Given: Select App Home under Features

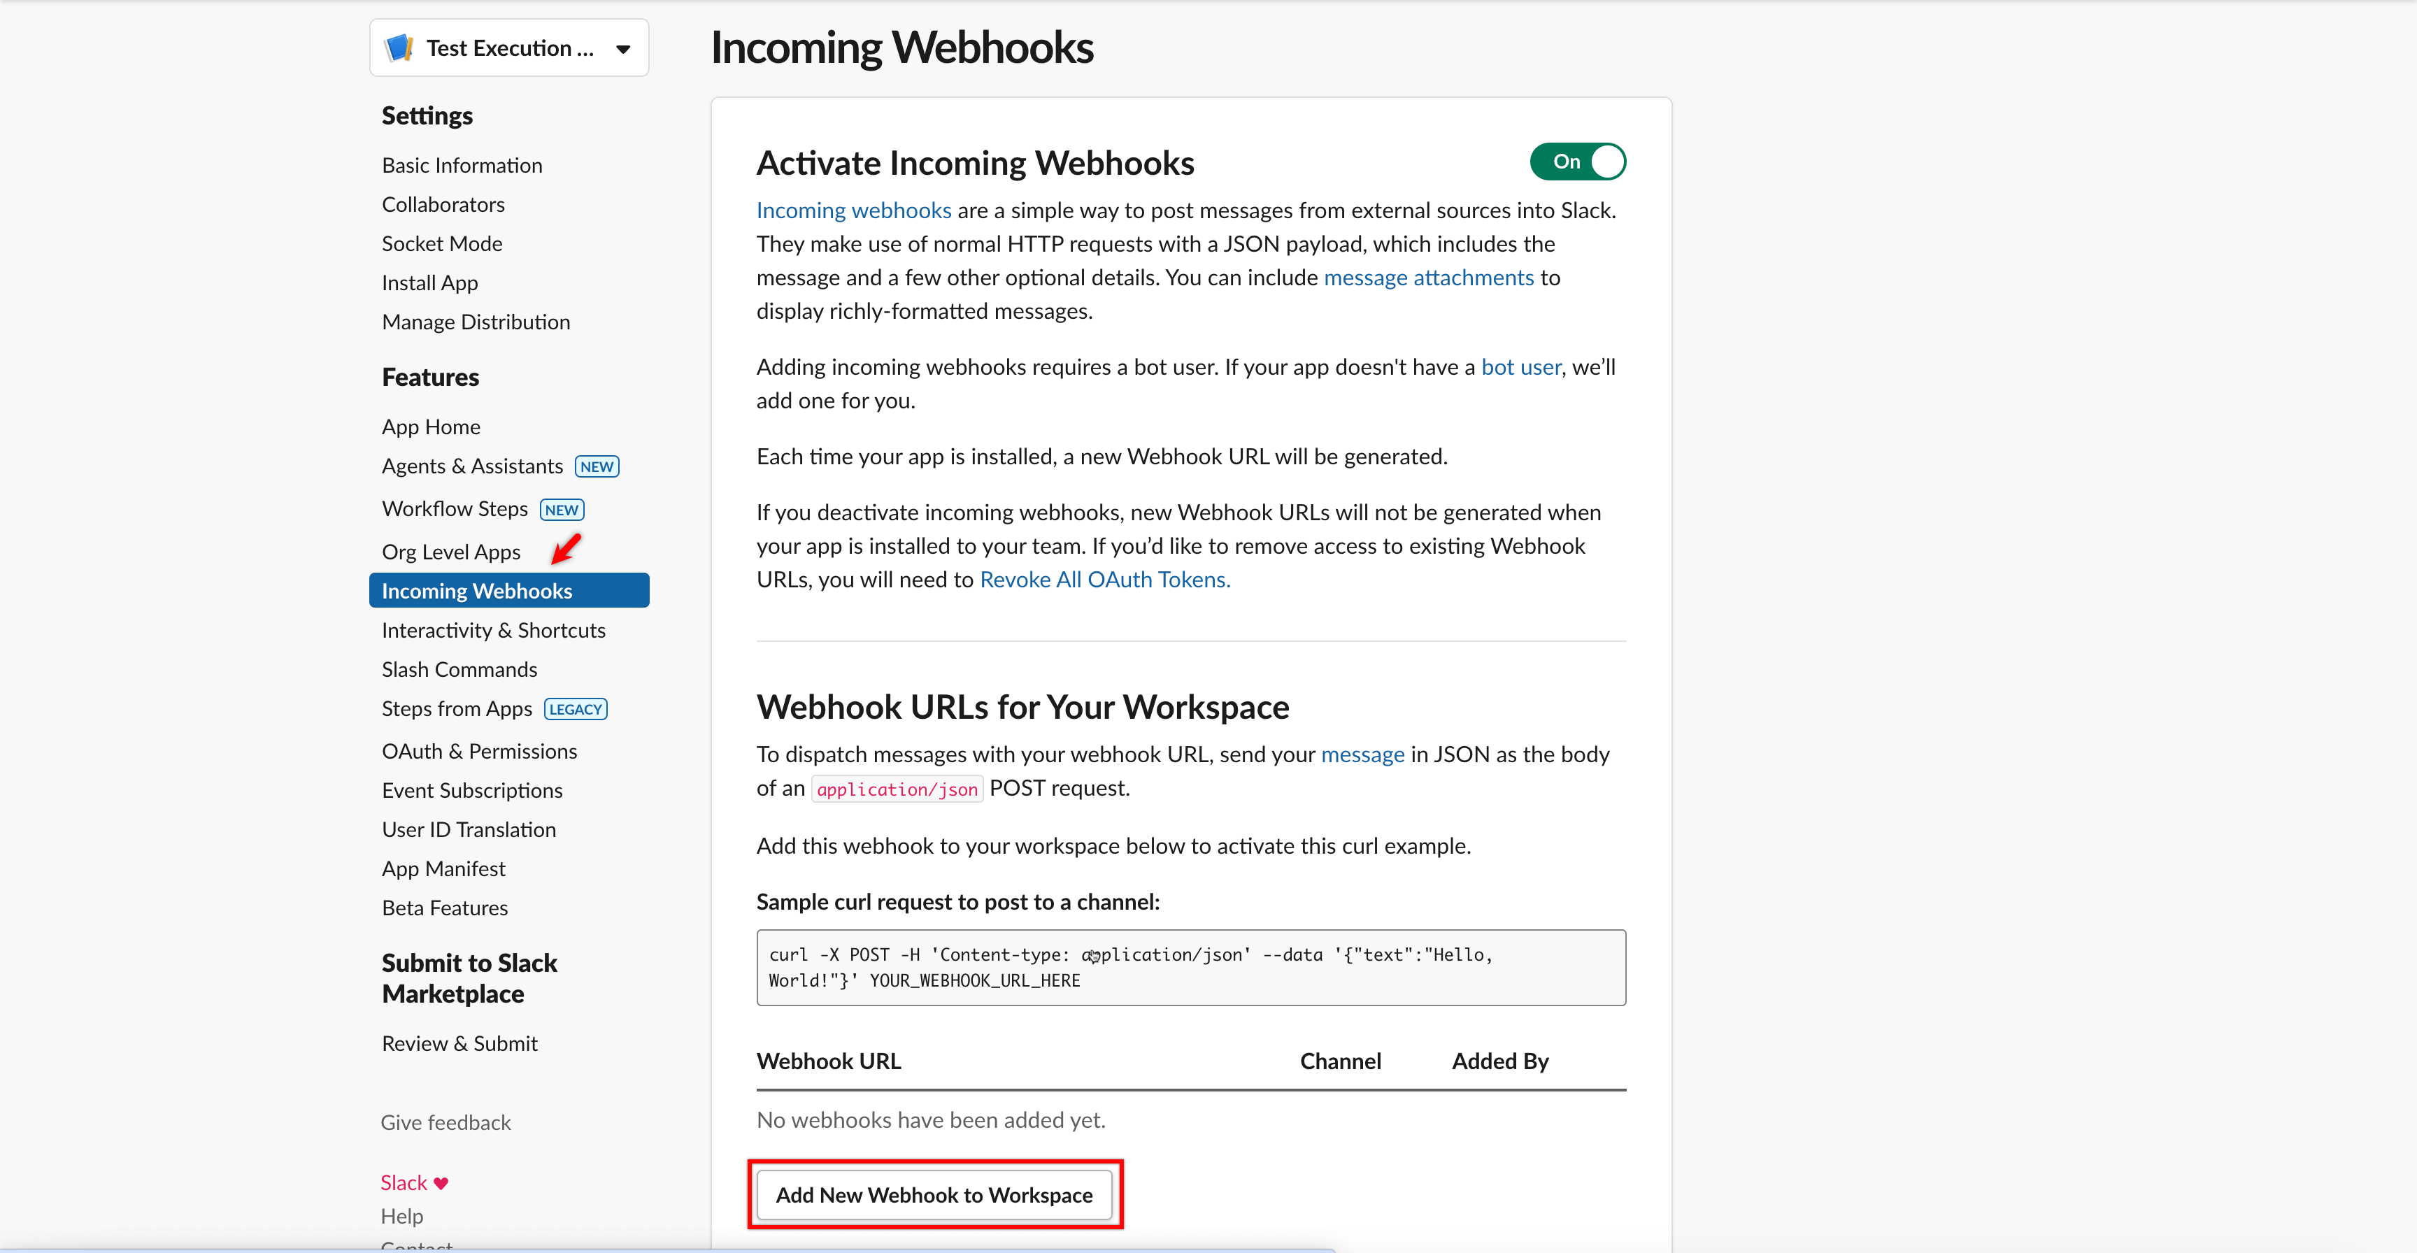Looking at the screenshot, I should click(x=431, y=426).
